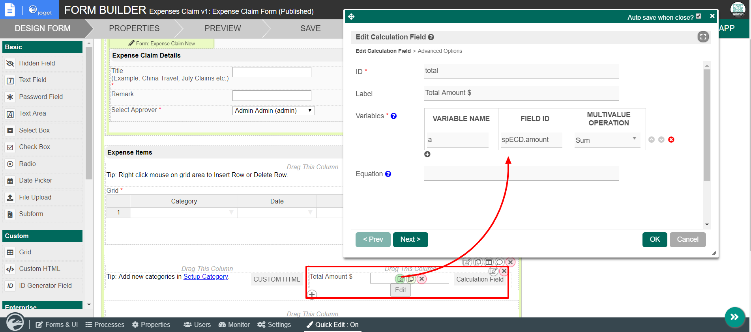
Task: Click the red delete variable row icon
Action: tap(671, 140)
